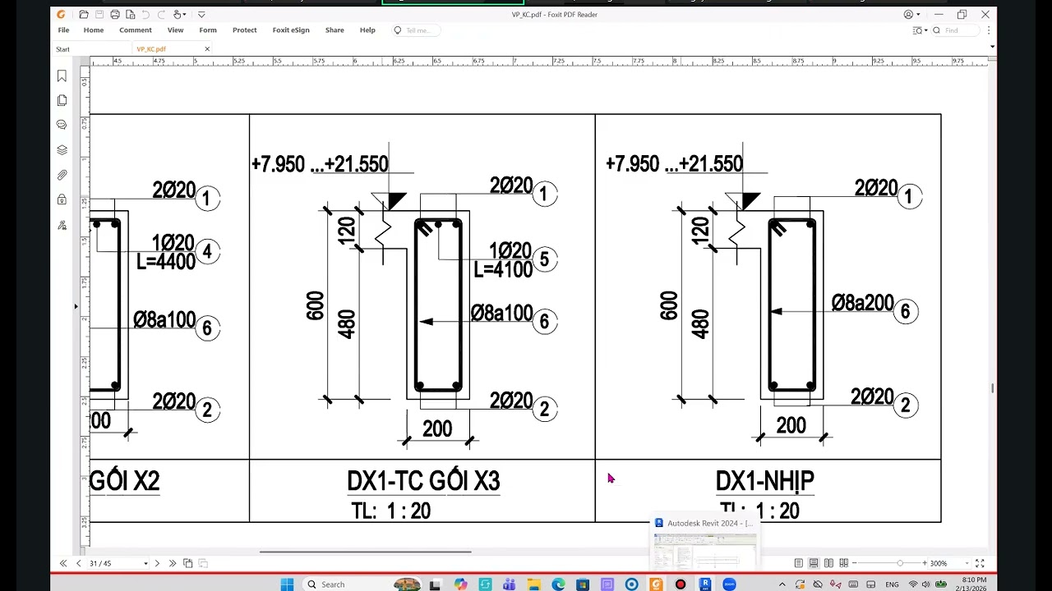This screenshot has width=1052, height=591.
Task: Redo the last undone action
Action: [x=161, y=15]
